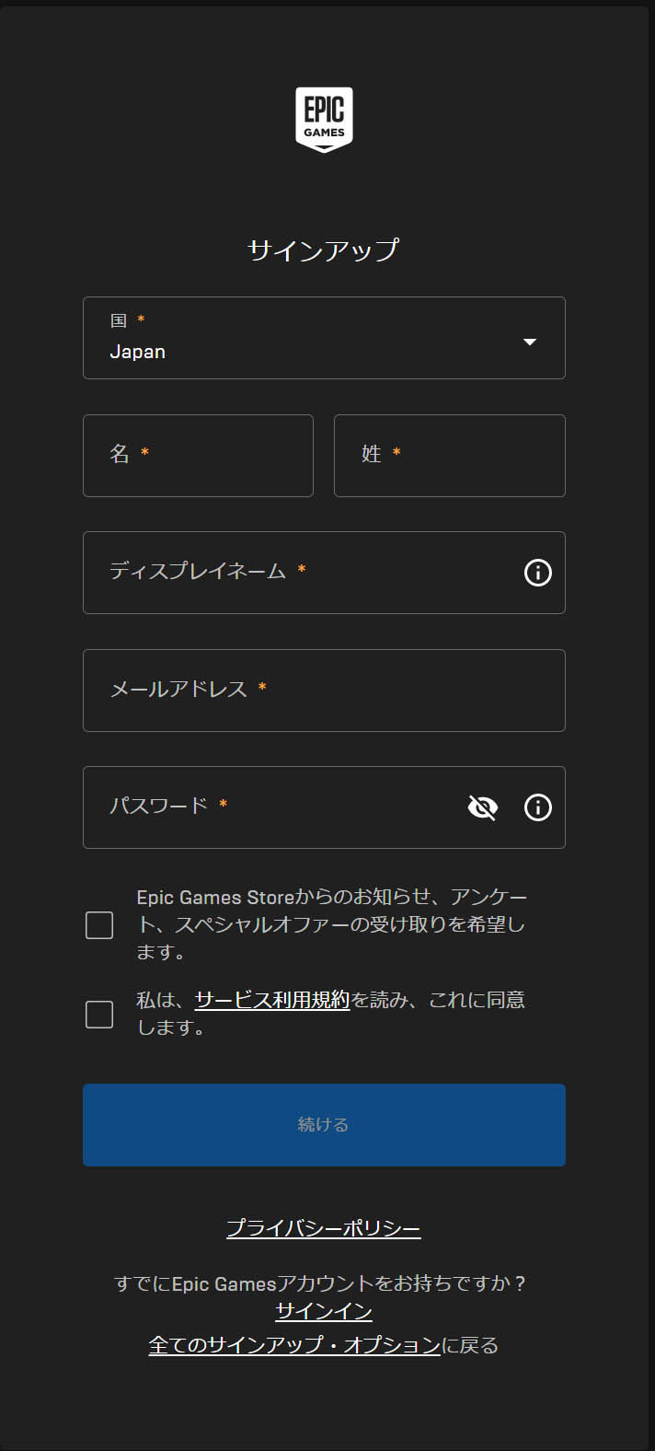The width and height of the screenshot is (655, 1451).
Task: Click the first name (名) field
Action: [198, 456]
